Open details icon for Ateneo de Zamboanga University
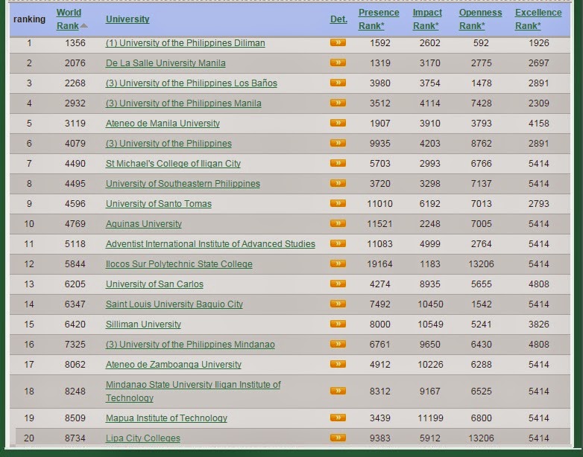 (x=338, y=364)
